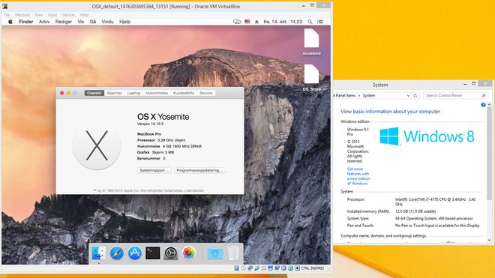
Task: Open Photos app from the dock
Action: [x=189, y=253]
